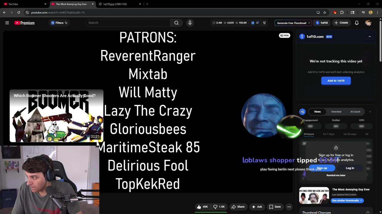The height and width of the screenshot is (214, 382).
Task: Click the blue IQ icon in the stats bar
Action: 253,23
